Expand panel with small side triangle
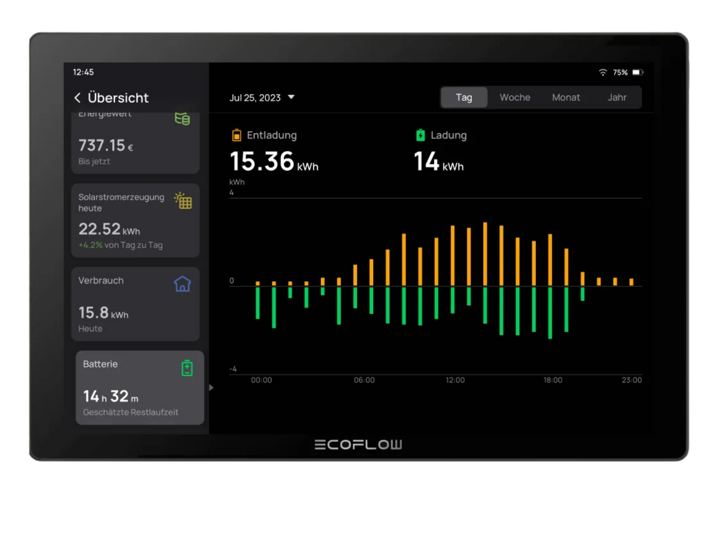Screen dimensions: 714x536 pos(211,388)
